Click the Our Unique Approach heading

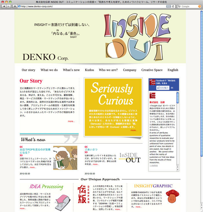tap(100, 179)
